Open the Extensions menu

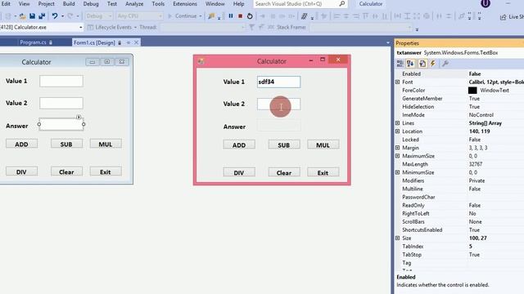coord(185,4)
